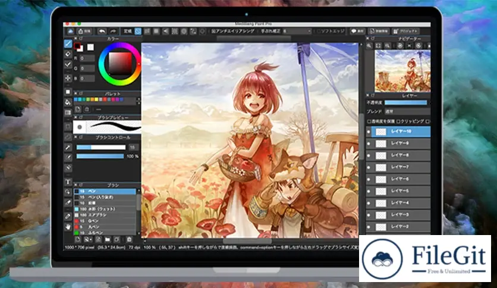Fit canvas to window in Navigator
Image resolution: width=497 pixels, height=288 pixels.
tap(379, 46)
